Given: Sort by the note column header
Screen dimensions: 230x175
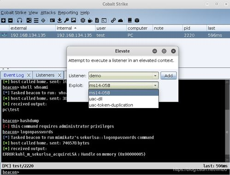Looking at the screenshot, I should (168, 28).
